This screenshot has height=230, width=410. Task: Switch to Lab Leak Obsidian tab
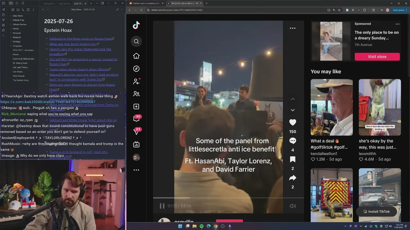[65, 3]
